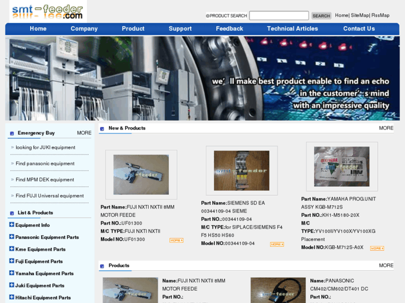Open 'looking for JUKI equipment' link
405x303 pixels.
(46, 147)
